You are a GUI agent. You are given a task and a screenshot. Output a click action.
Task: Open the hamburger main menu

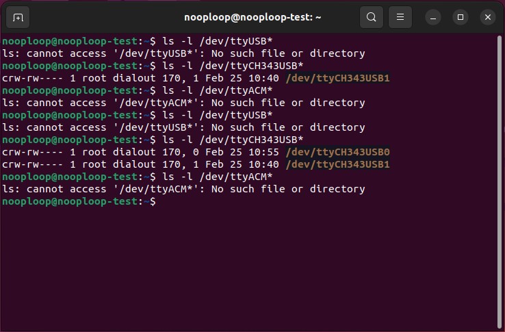tap(400, 17)
